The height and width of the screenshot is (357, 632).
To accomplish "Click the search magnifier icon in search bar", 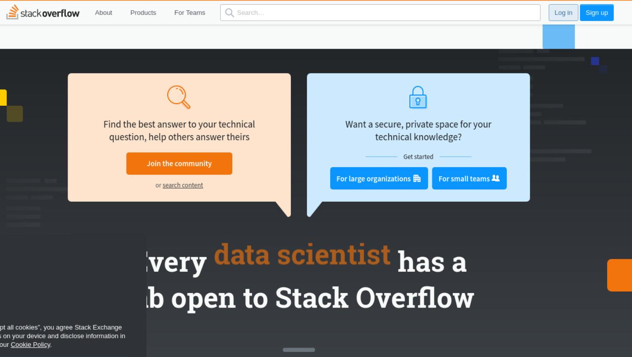I will [230, 13].
